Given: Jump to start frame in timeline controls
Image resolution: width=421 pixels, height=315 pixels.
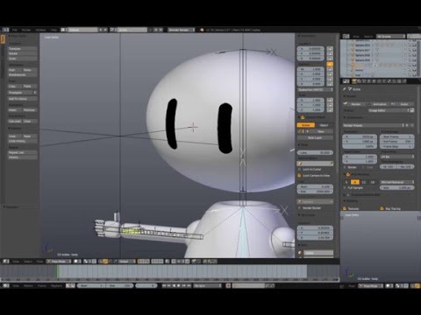Looking at the screenshot, I should 164,285.
